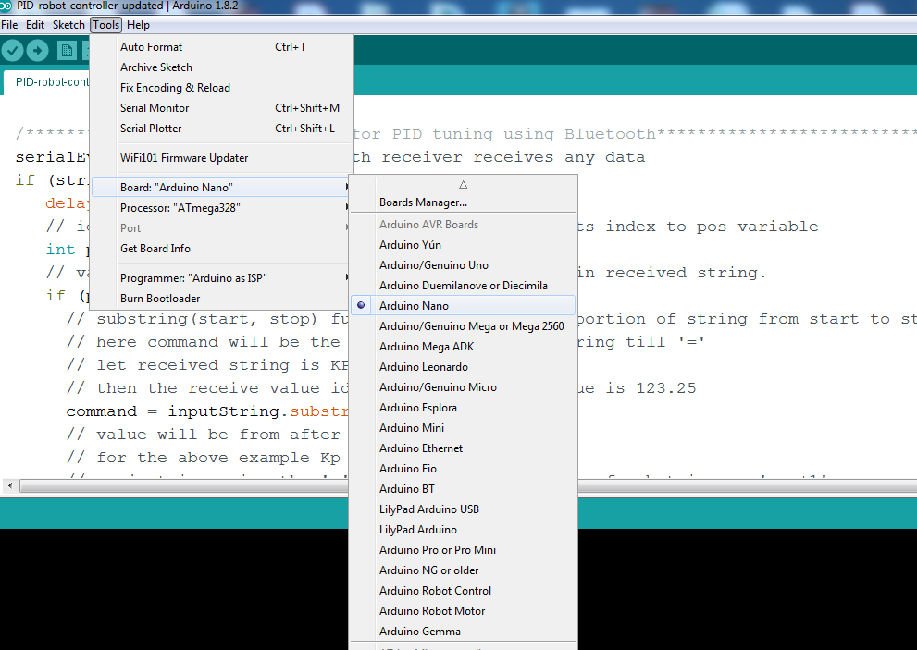Open the Sketch menu
The image size is (917, 650).
point(68,25)
